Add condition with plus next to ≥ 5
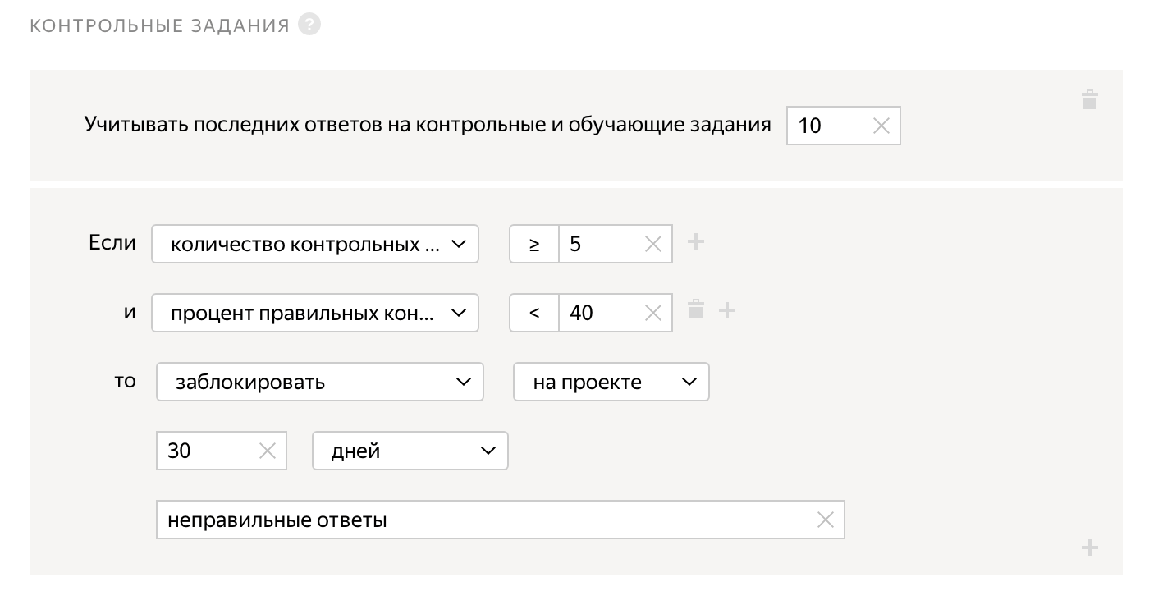Viewport: 1149px width, 614px height. (696, 241)
